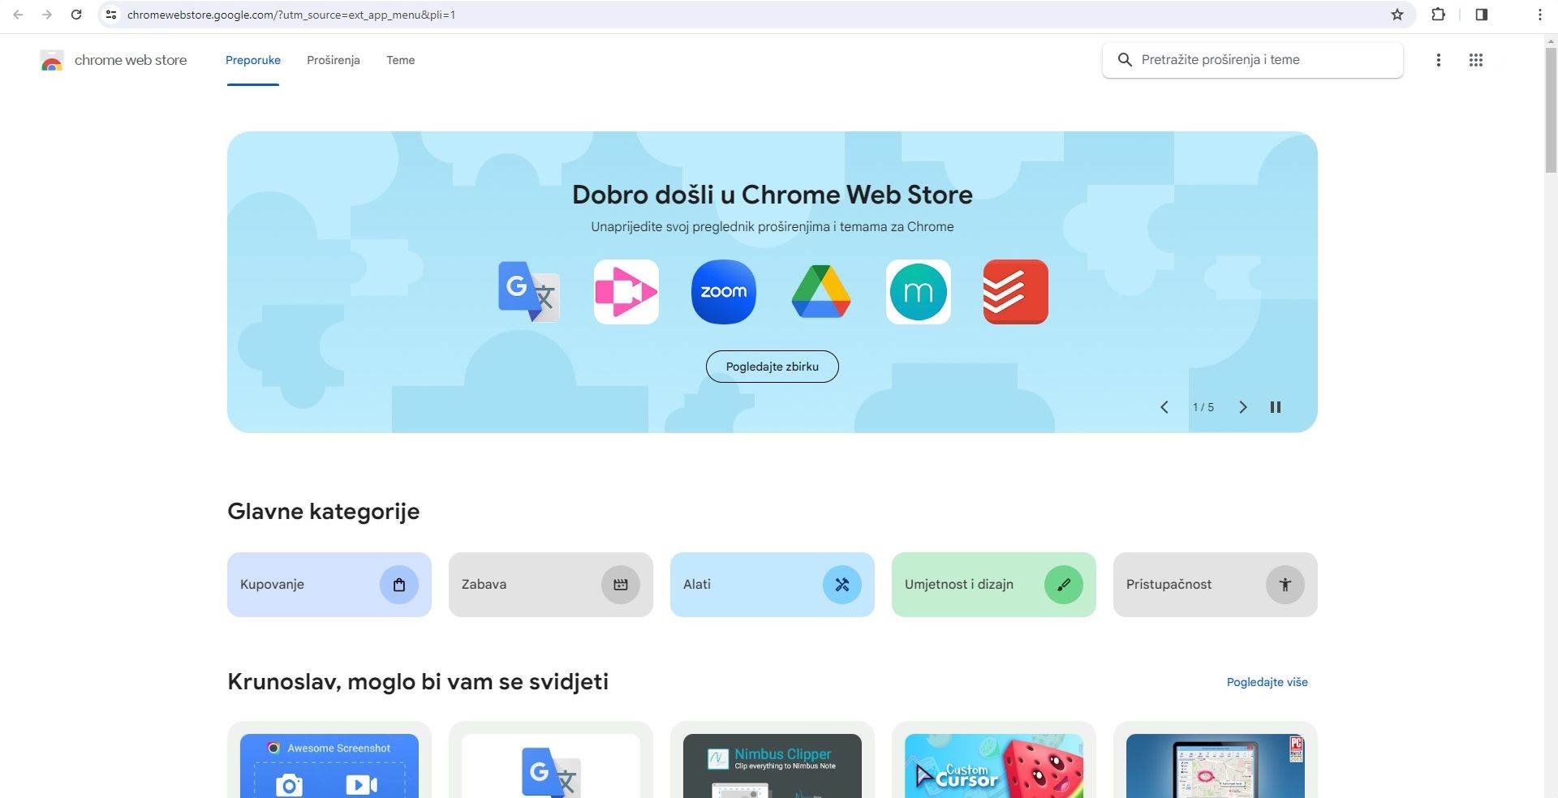The height and width of the screenshot is (798, 1558).
Task: Click the 'Glavne kategorije' heading
Action: [324, 512]
